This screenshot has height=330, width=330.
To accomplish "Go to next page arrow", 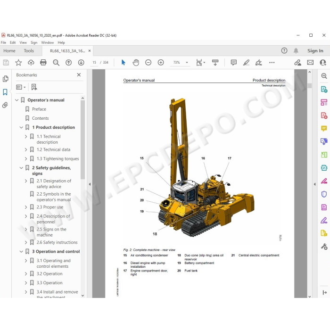I will pos(81,63).
